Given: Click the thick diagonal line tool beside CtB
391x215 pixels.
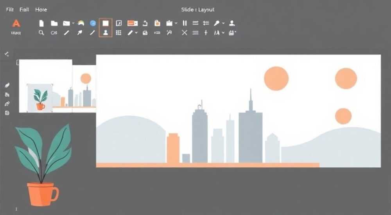Looking at the screenshot, I should coord(66,33).
